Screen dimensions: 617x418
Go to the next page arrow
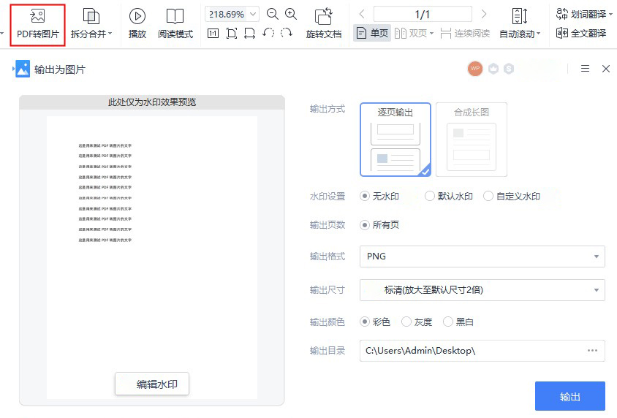coord(484,15)
